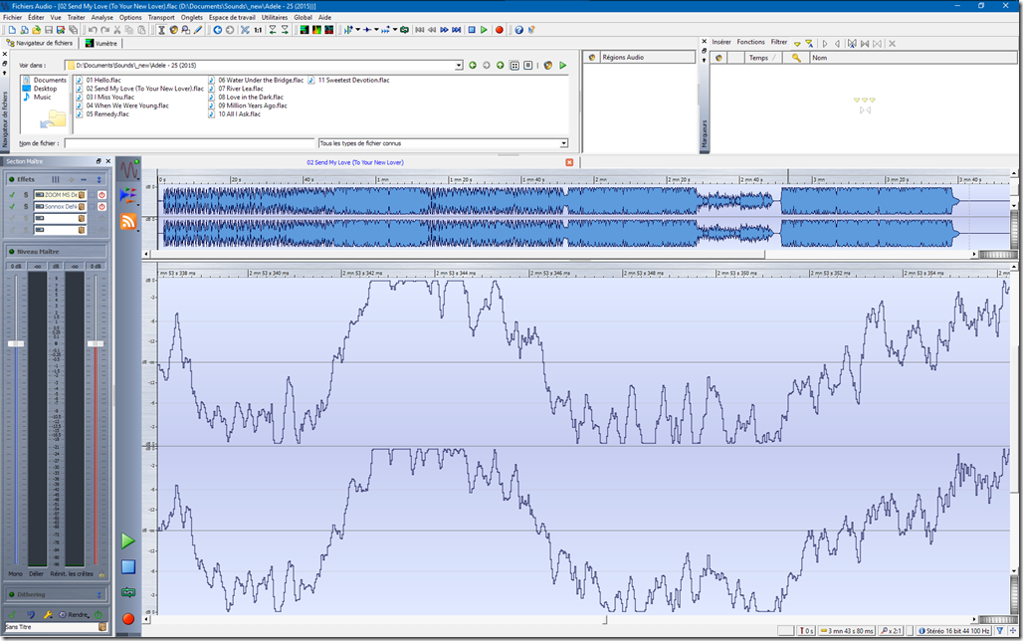Click the left master level fader handle
1023x641 pixels.
16,343
